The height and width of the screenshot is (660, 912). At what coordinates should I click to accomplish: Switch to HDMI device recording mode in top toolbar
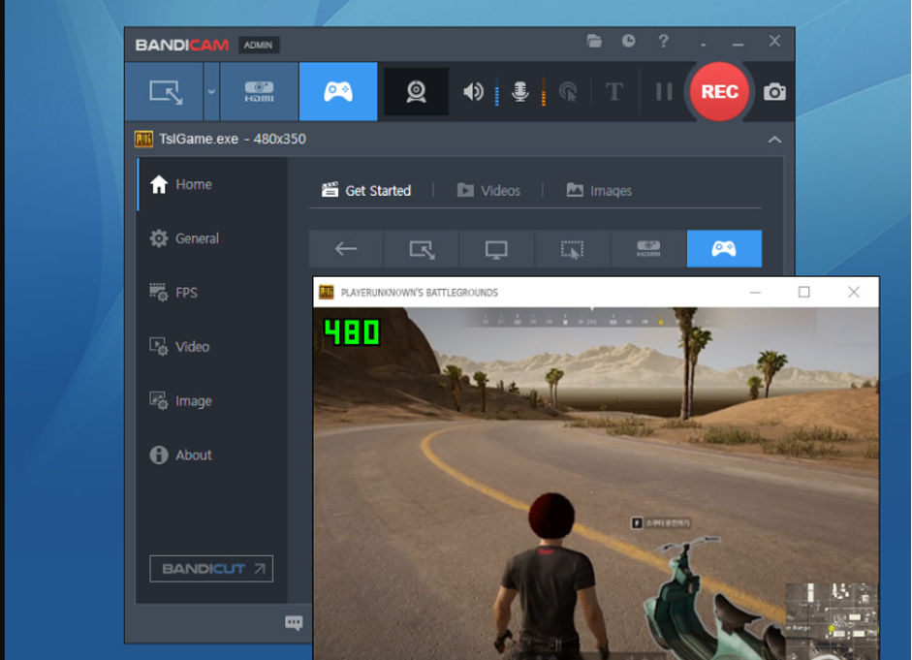[260, 92]
